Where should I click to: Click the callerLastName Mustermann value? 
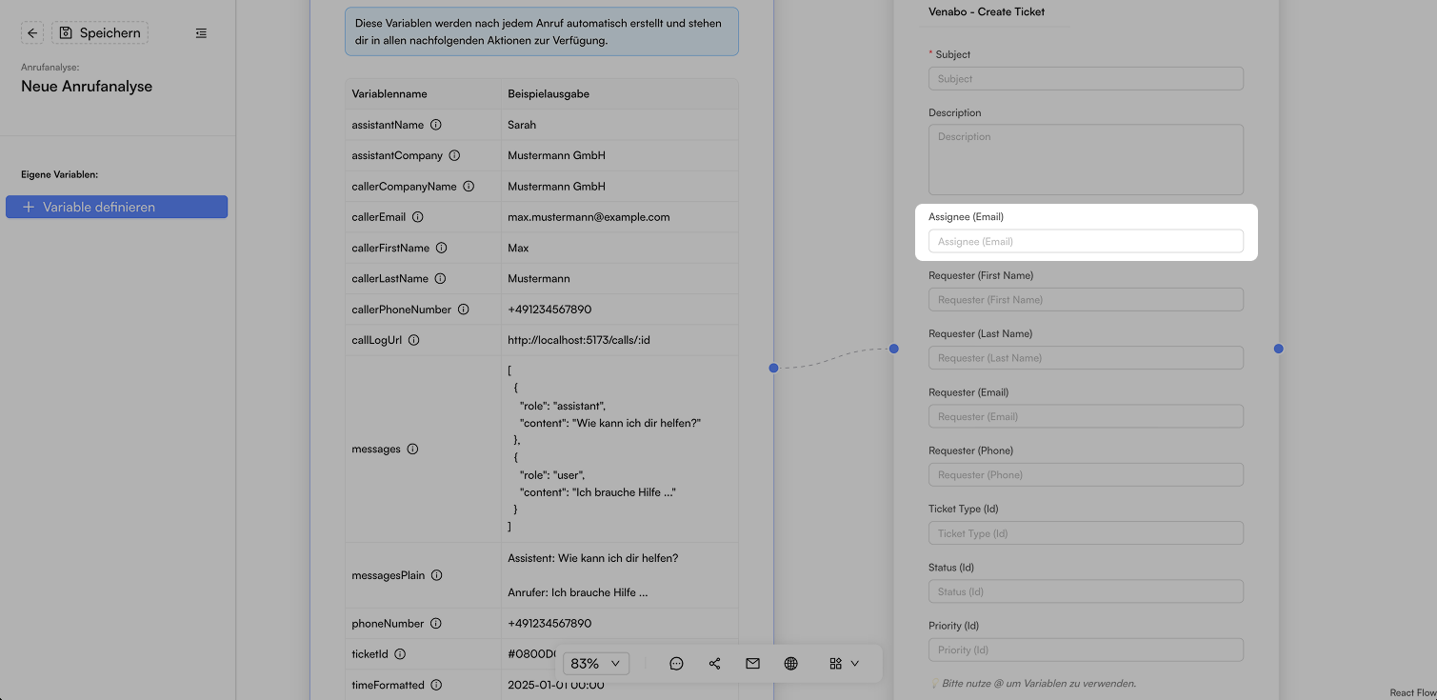(539, 279)
